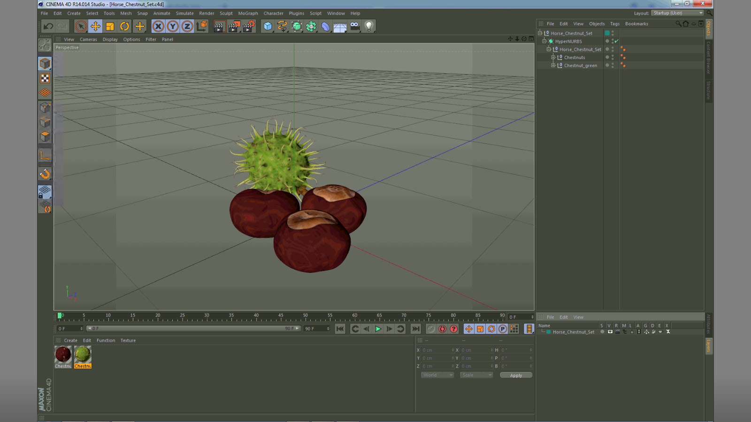Screen dimensions: 751x422
Task: Open the MoGraph menu
Action: pos(248,13)
